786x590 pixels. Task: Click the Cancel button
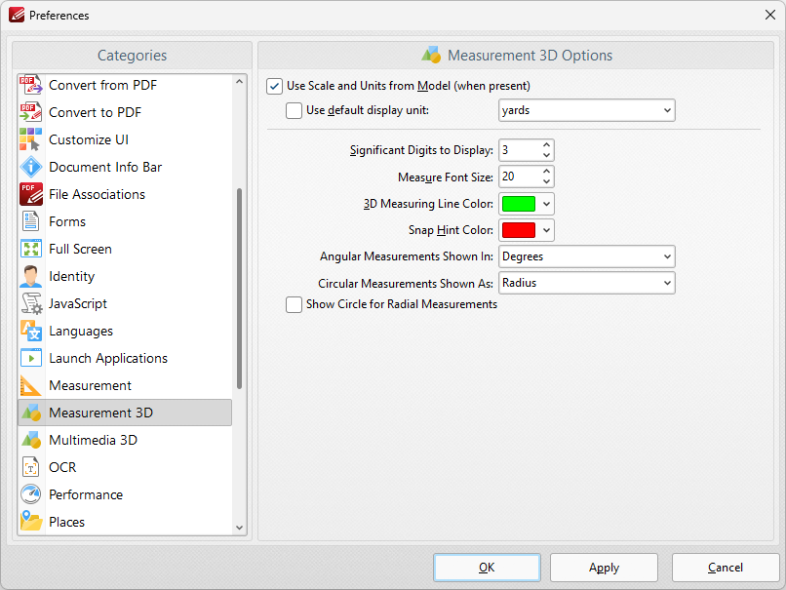(x=725, y=568)
